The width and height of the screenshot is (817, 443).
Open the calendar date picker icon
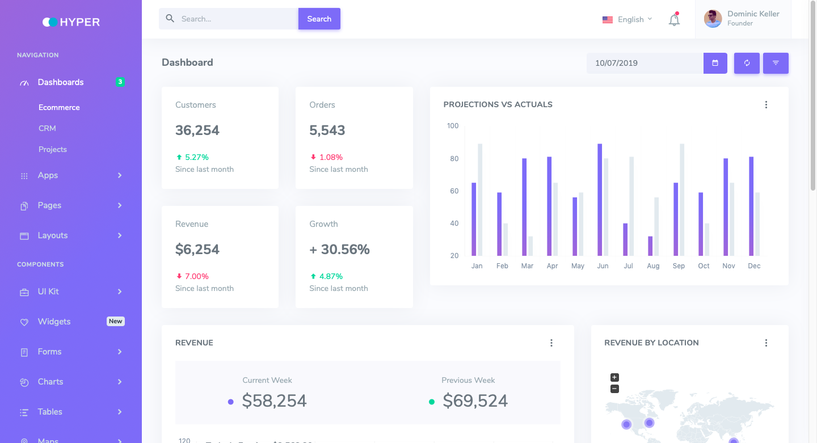pos(715,63)
